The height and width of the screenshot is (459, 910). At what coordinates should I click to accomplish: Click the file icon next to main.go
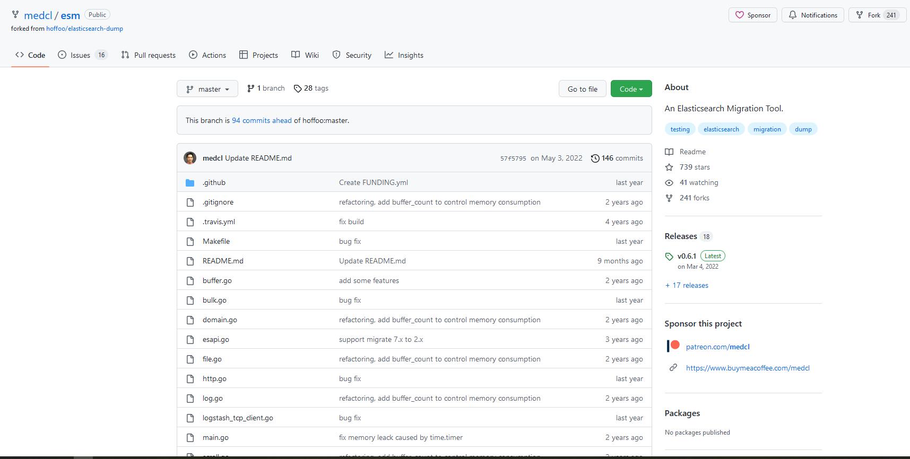(x=190, y=438)
